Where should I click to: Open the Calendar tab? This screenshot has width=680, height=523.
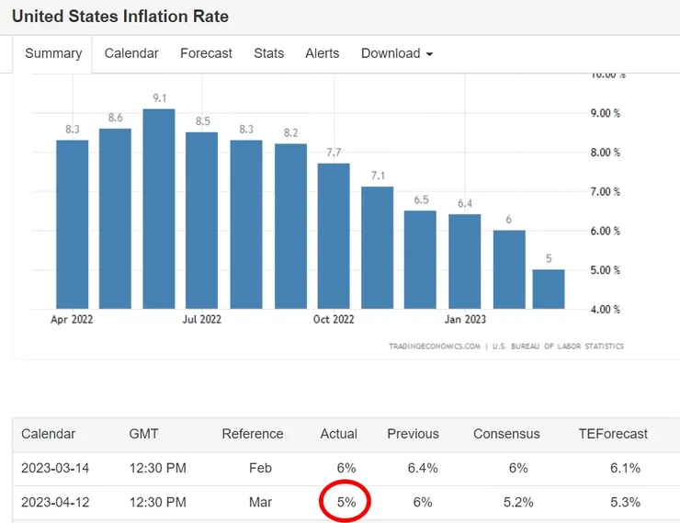(131, 53)
